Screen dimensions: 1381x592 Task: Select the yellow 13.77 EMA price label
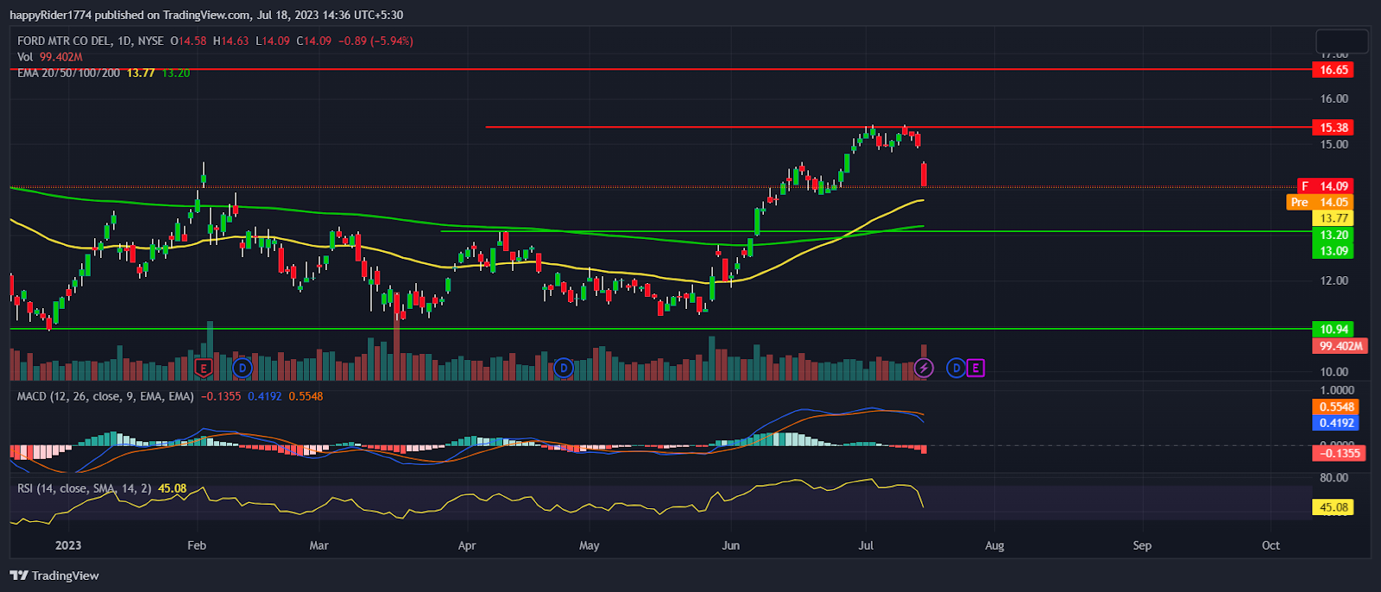tap(1333, 219)
